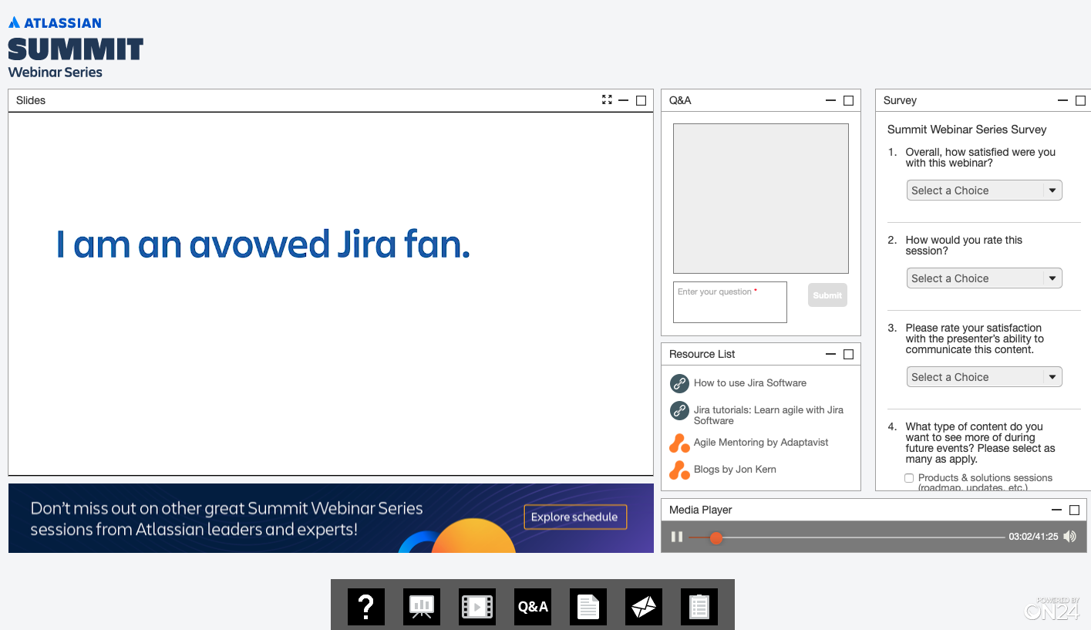Minimize the Media Player panel
This screenshot has height=630, width=1091.
pyautogui.click(x=1057, y=510)
